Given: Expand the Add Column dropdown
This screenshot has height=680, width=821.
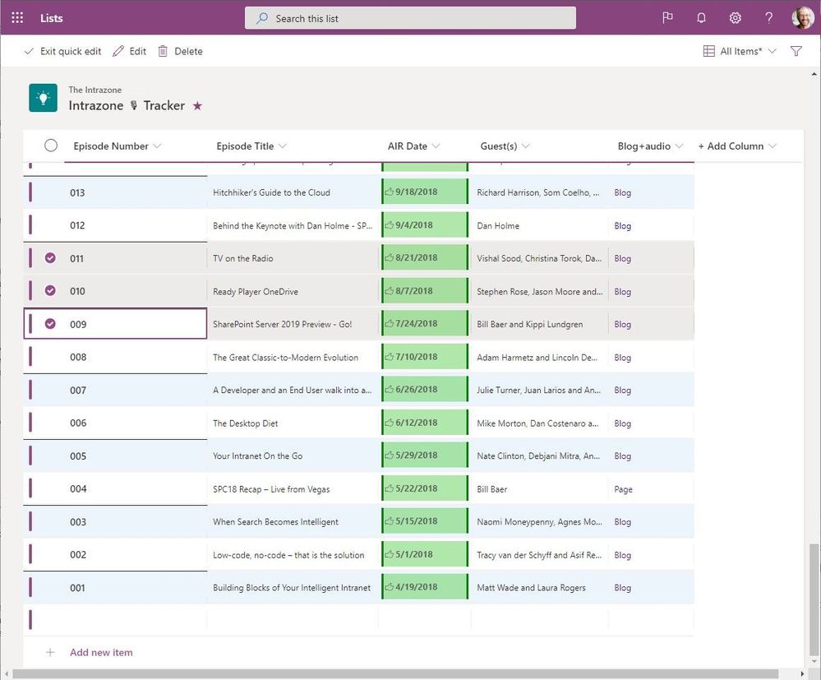Looking at the screenshot, I should [773, 146].
